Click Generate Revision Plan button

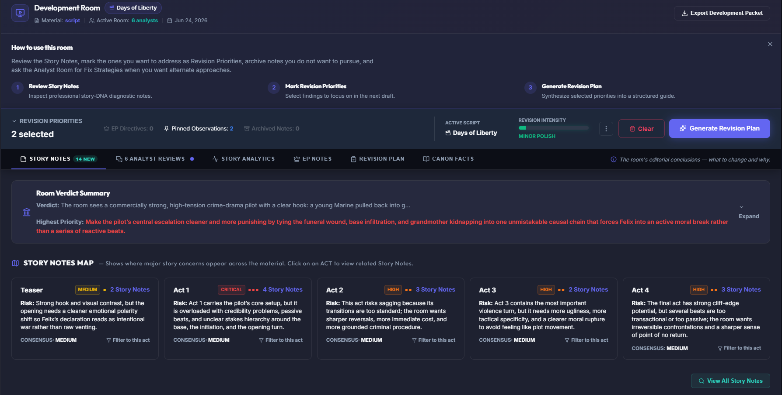pos(719,128)
